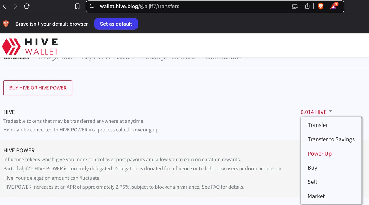The height and width of the screenshot is (205, 369).
Task: Click the browser forward arrow
Action: click(x=16, y=6)
